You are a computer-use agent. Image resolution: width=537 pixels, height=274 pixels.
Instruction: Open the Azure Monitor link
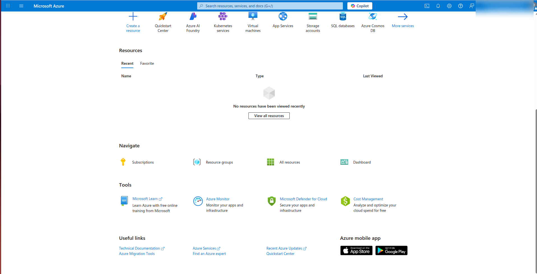click(x=218, y=199)
